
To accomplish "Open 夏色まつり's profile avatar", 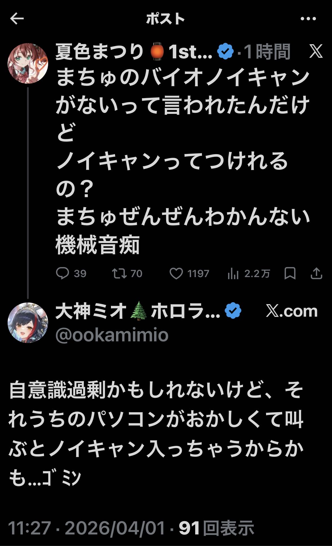I will click(x=28, y=63).
